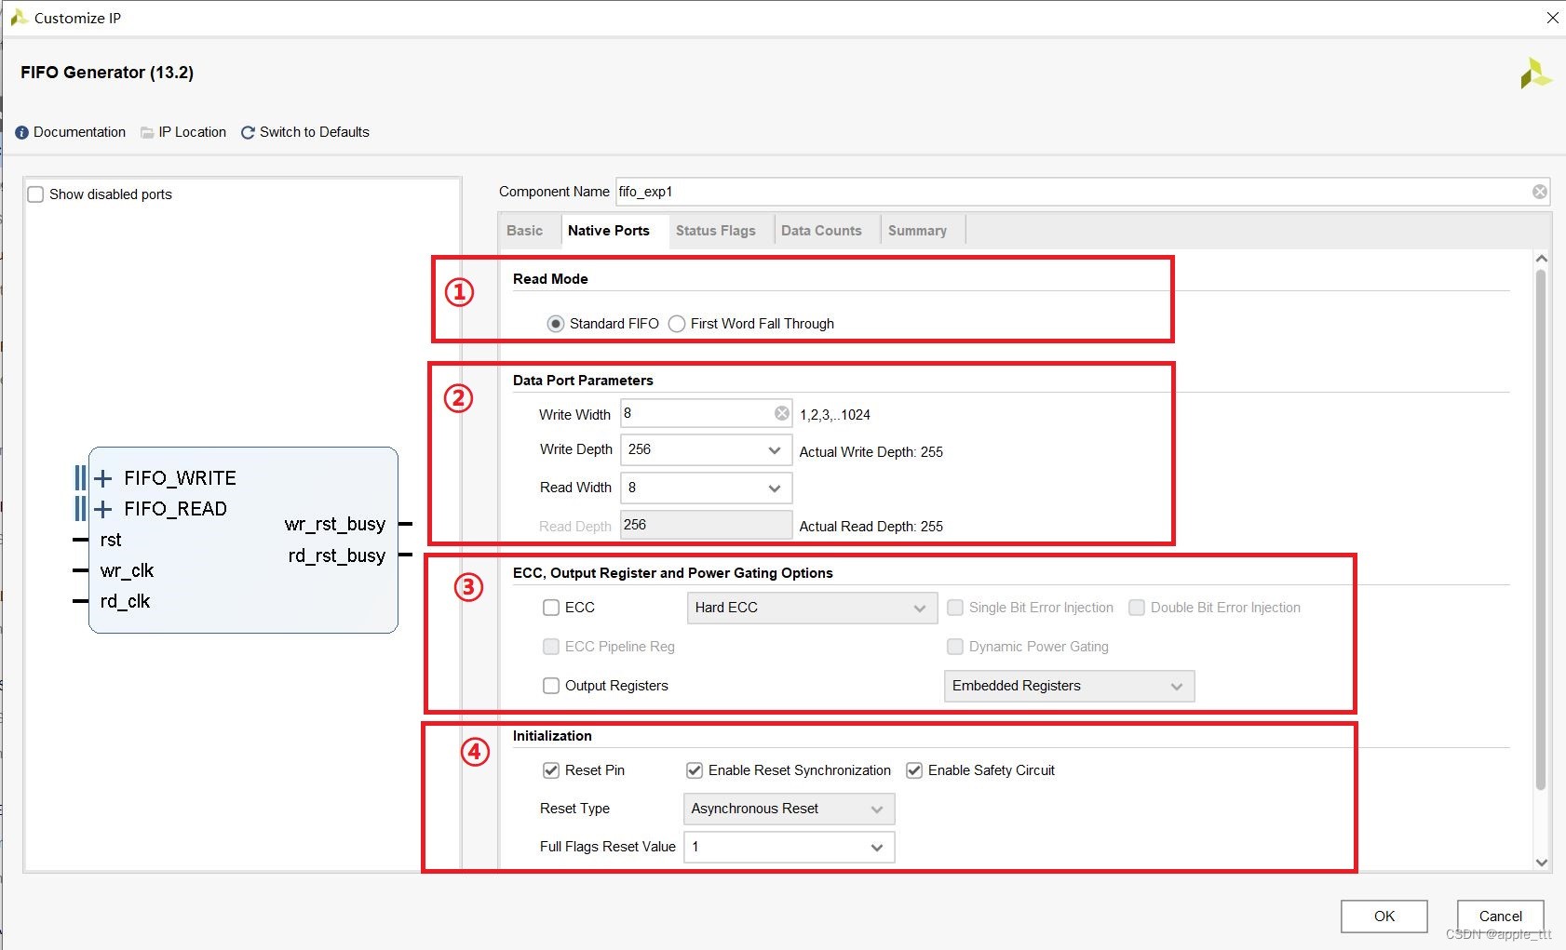Click the Switch to Defaults refresh icon
The height and width of the screenshot is (950, 1566).
coord(248,133)
